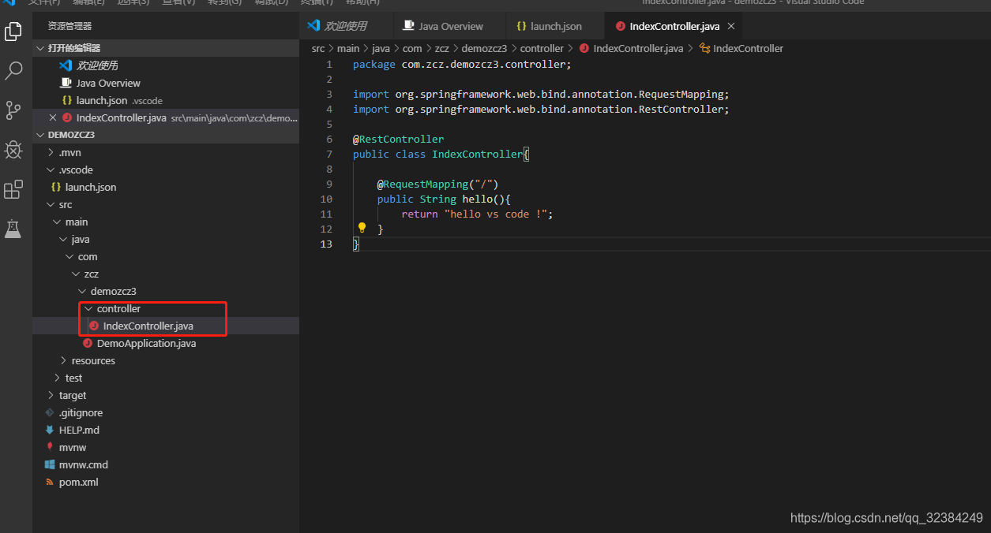Screen dimensions: 991x533
Task: Expand the resources folder
Action: click(166, 360)
